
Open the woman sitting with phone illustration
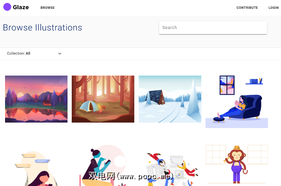pyautogui.click(x=103, y=165)
